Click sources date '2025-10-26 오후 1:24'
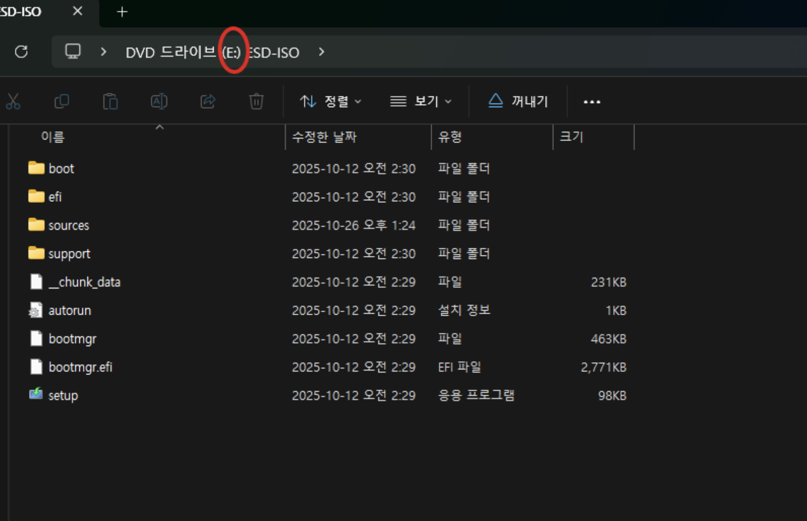This screenshot has height=521, width=807. point(353,225)
